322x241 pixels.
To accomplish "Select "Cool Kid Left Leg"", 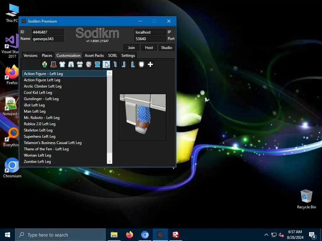I will tap(64, 93).
